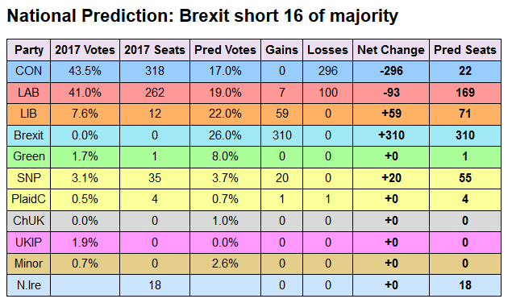Select the Minor party row label

click(29, 264)
